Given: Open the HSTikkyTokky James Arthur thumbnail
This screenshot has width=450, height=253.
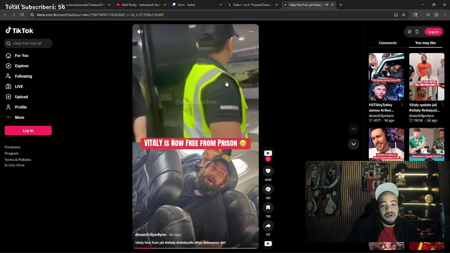Looking at the screenshot, I should [x=386, y=77].
